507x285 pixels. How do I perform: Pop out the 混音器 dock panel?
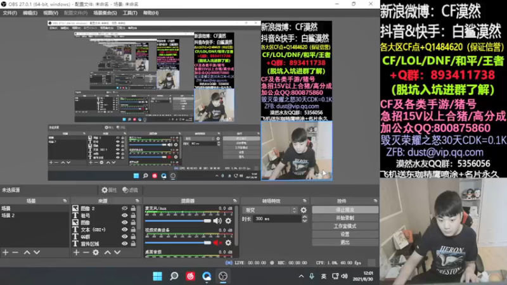234,201
